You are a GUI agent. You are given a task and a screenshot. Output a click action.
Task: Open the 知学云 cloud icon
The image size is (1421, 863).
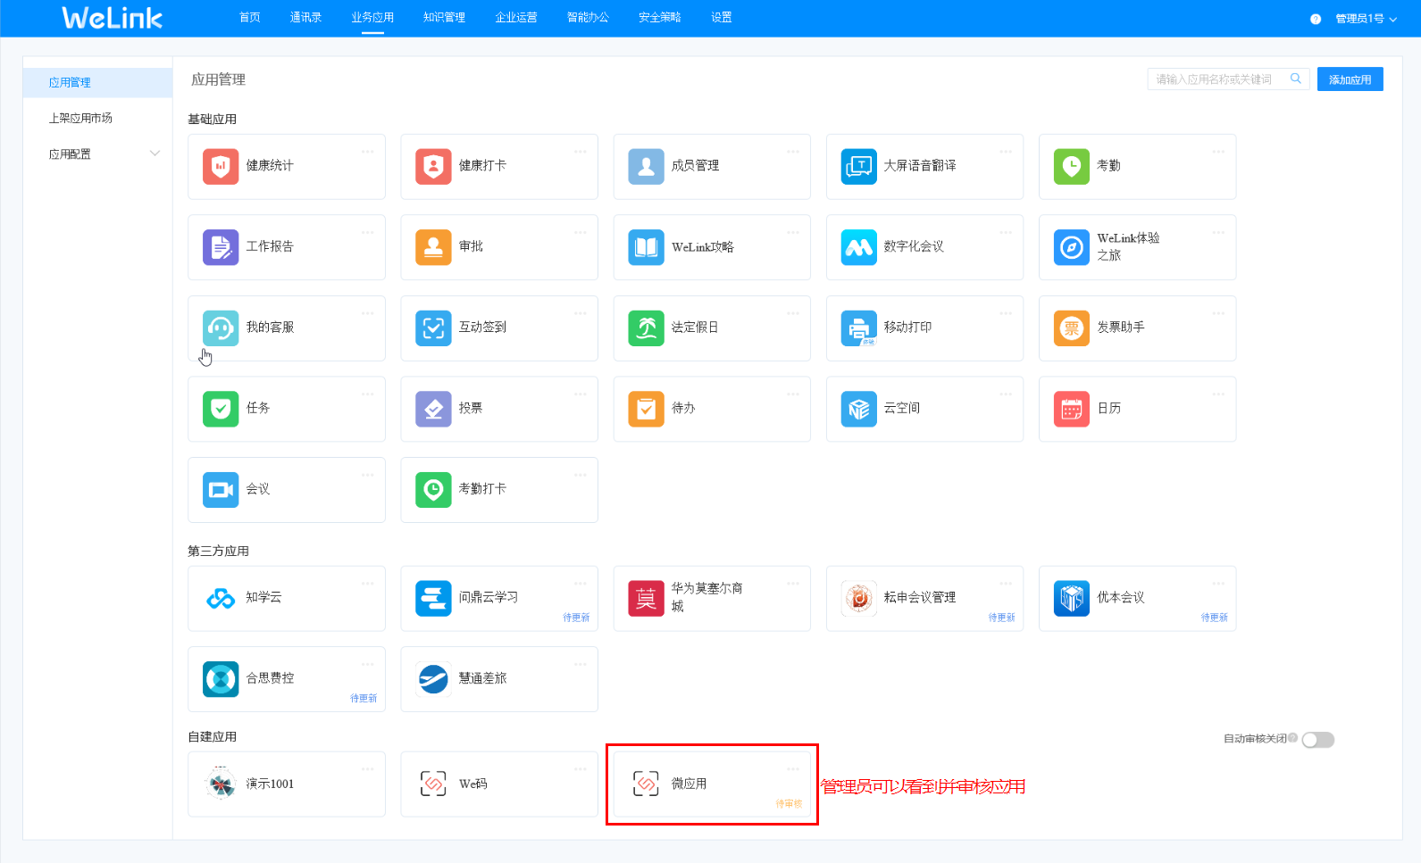pos(221,599)
